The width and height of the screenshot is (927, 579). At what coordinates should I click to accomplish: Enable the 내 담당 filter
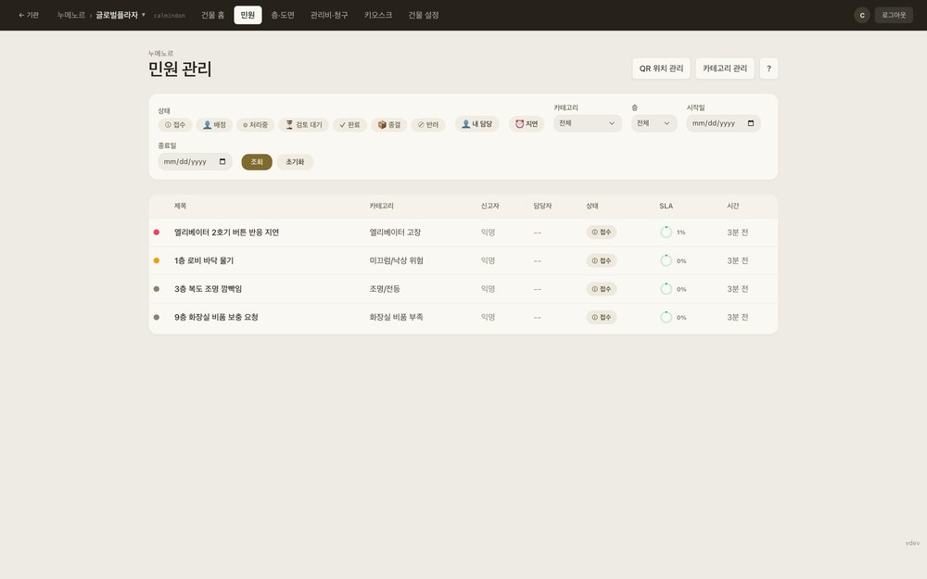coord(476,124)
